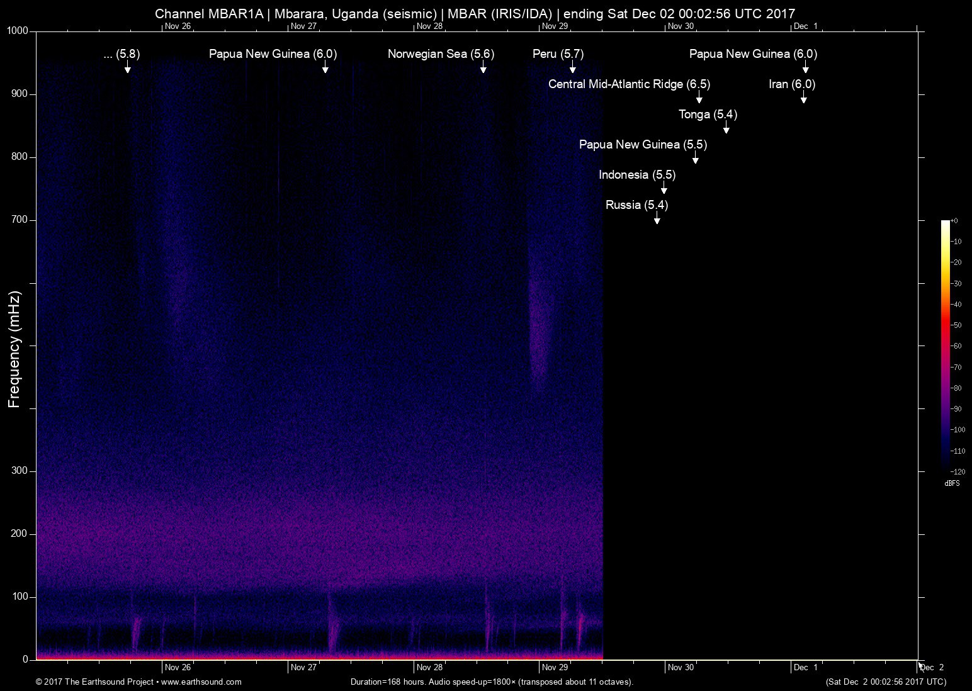Select the Dec 1 label on bottom axis
Screen dimensions: 972x691
tap(805, 668)
